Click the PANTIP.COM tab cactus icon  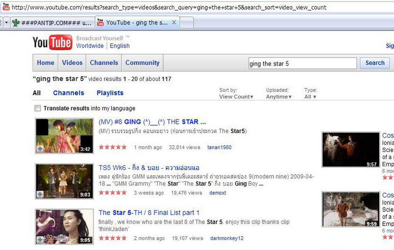click(x=16, y=23)
